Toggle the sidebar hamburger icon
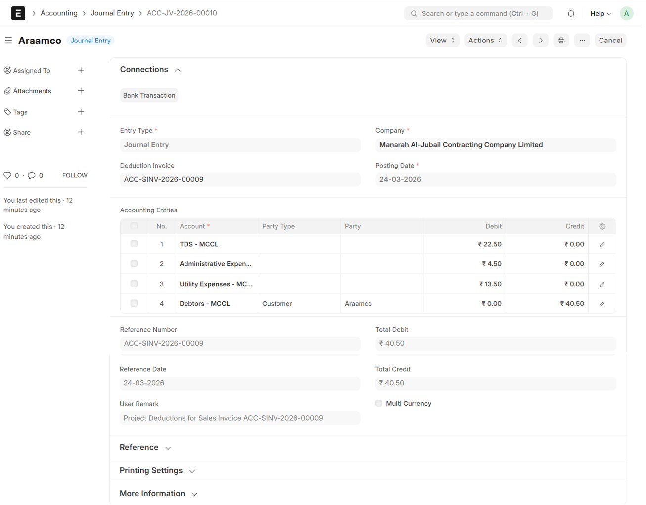This screenshot has width=646, height=505. tap(8, 41)
